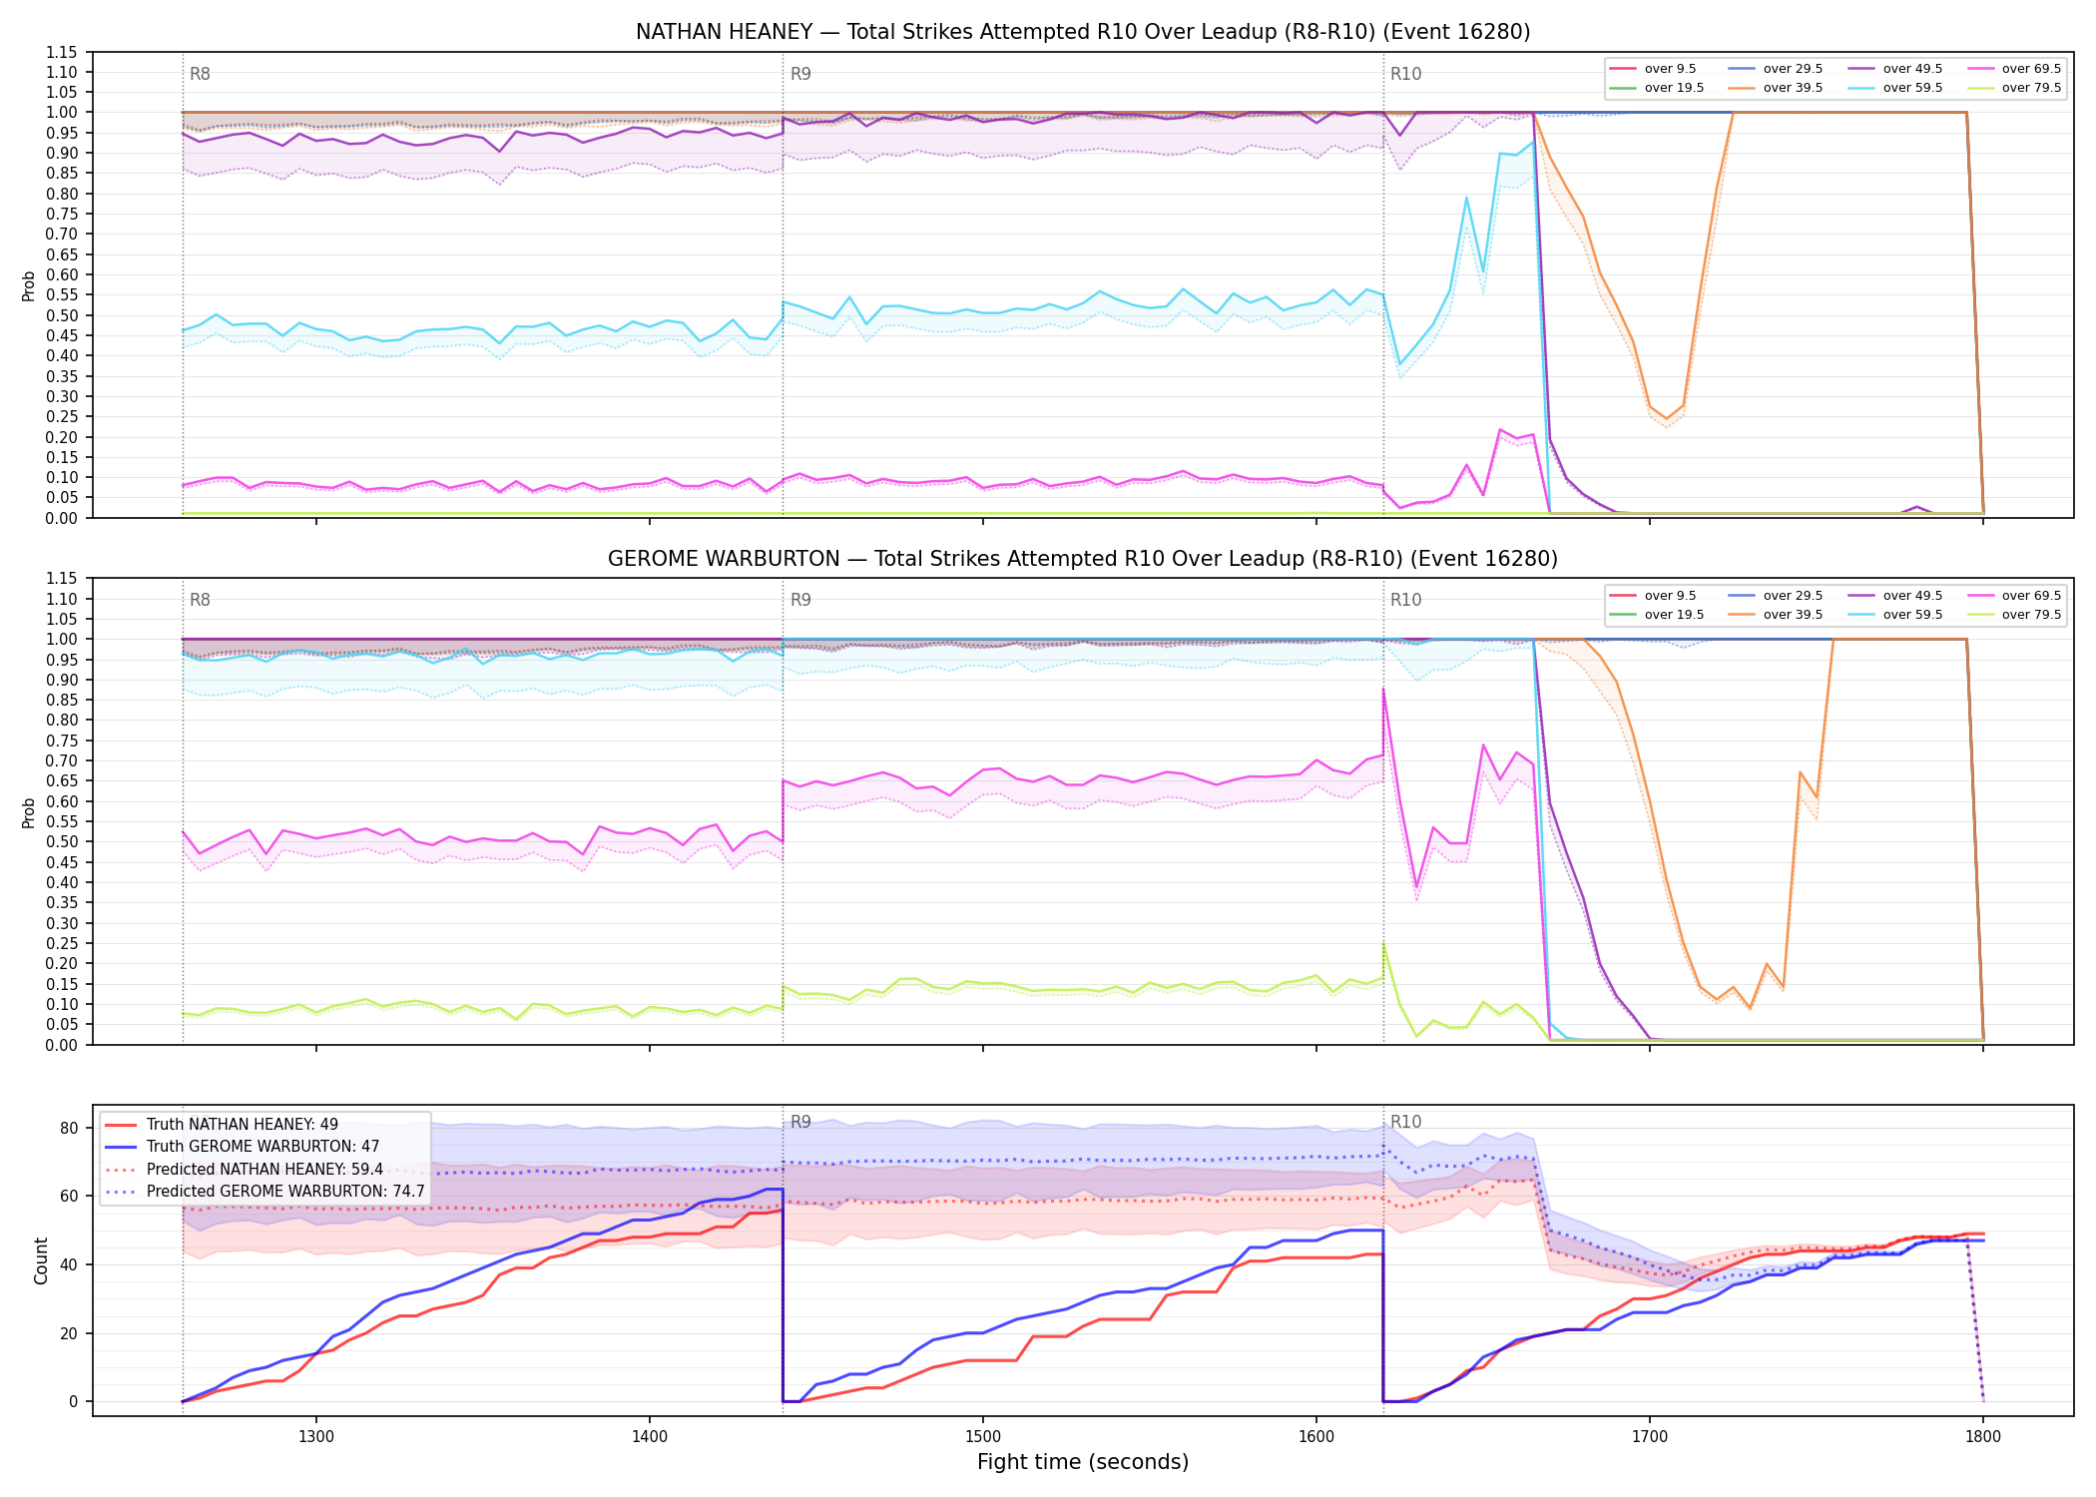The image size is (2096, 1497).
Task: Click the R9 round label in Gerome Warburton chart
Action: [800, 600]
